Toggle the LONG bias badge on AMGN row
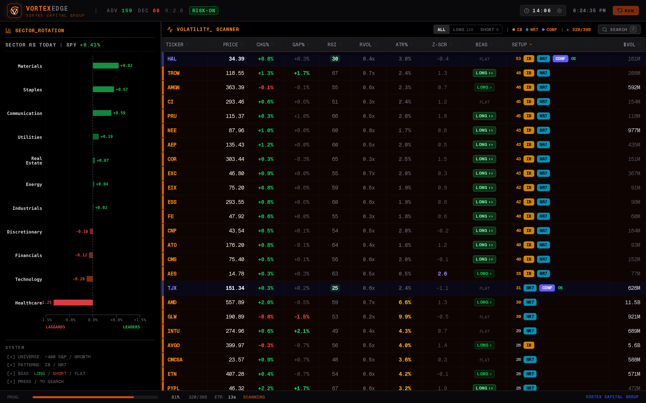This screenshot has height=403, width=646. click(484, 87)
